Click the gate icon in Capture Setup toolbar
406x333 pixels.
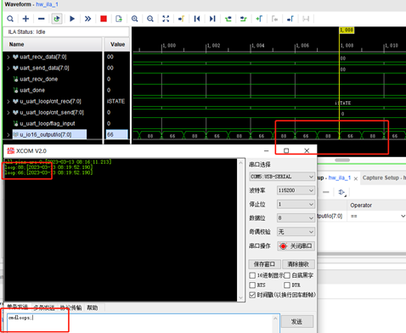341,192
